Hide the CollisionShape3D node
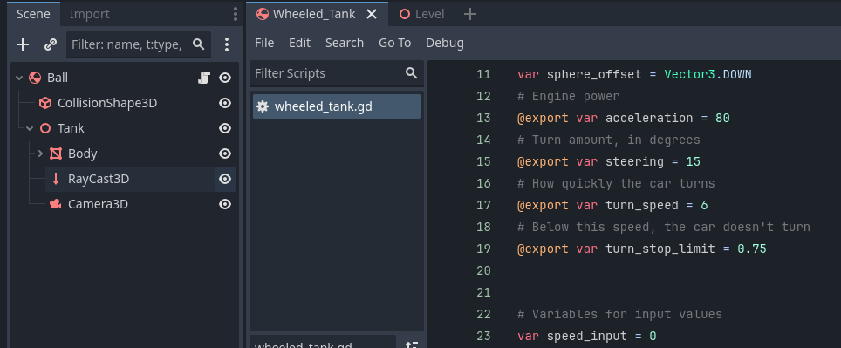This screenshot has width=841, height=348. [x=225, y=103]
